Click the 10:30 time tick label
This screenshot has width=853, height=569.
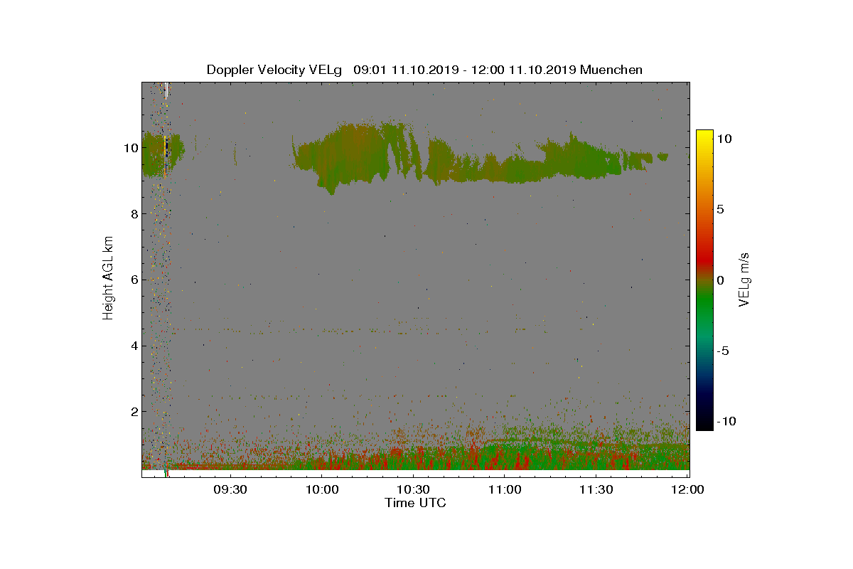[413, 489]
